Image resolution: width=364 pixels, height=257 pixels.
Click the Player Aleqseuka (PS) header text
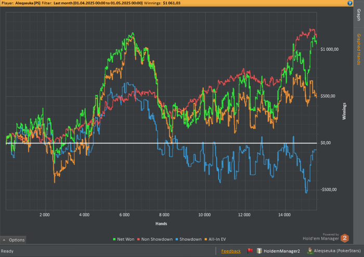pos(21,3)
